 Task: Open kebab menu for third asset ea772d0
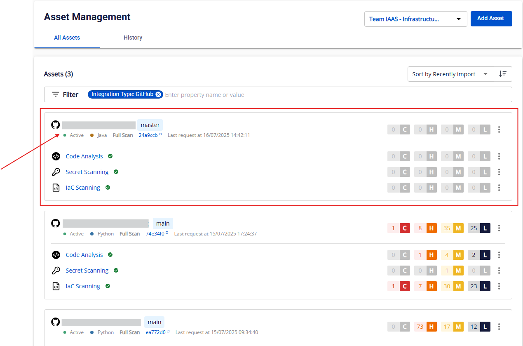click(499, 327)
